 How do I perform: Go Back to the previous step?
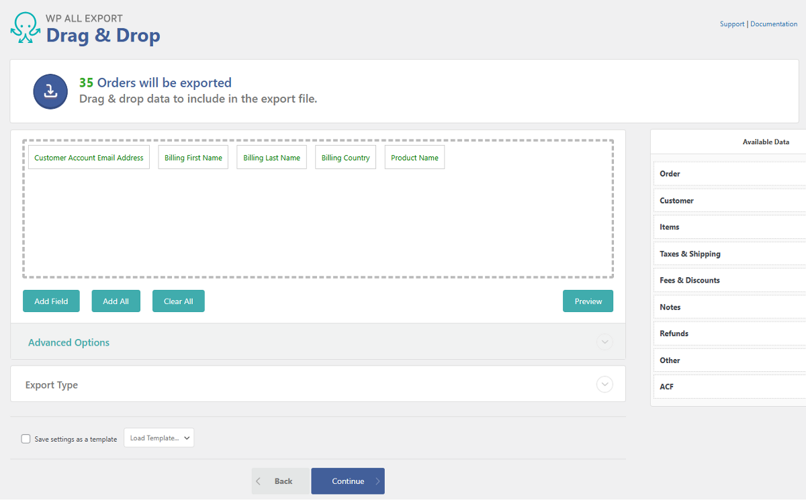pos(281,481)
